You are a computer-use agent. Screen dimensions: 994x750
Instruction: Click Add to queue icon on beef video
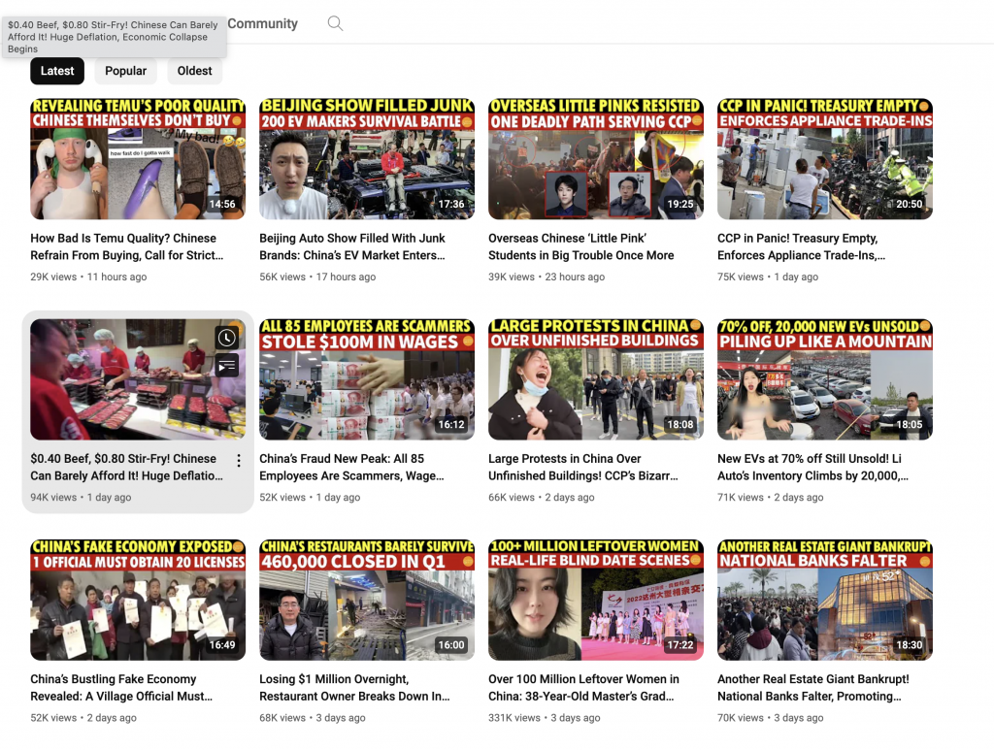tap(227, 366)
